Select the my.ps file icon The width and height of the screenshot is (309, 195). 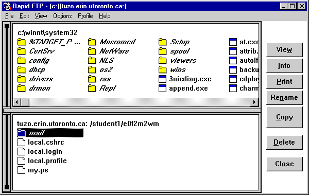(21, 170)
